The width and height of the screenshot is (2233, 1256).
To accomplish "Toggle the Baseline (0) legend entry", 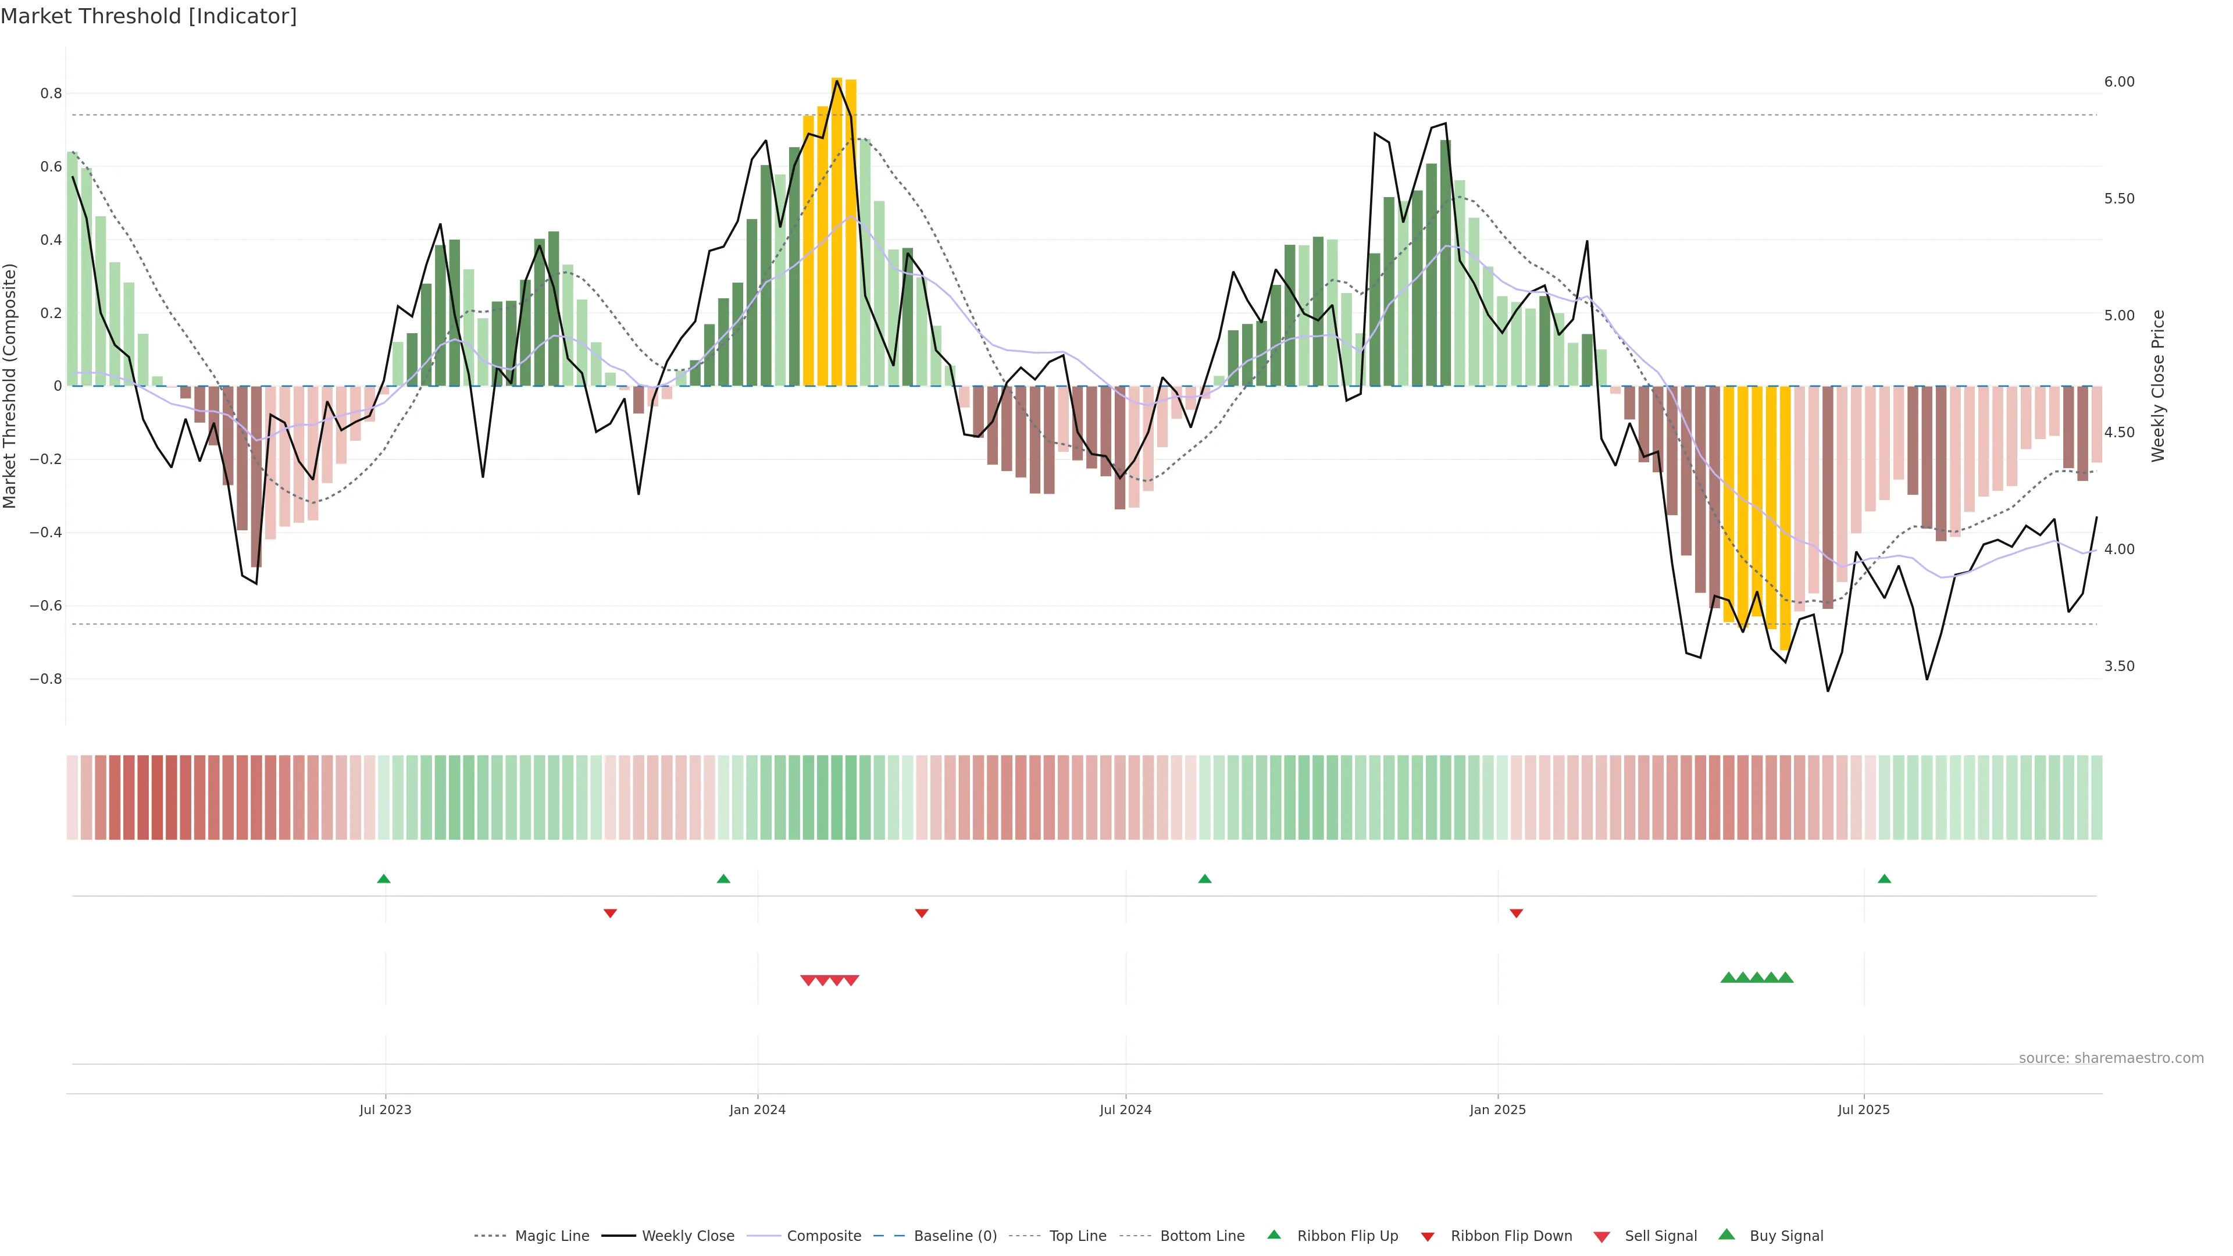I will click(954, 1236).
